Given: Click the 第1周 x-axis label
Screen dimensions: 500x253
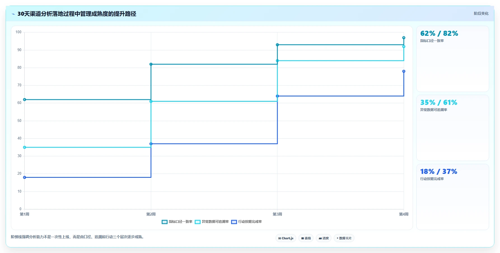Looking at the screenshot, I should point(25,214).
